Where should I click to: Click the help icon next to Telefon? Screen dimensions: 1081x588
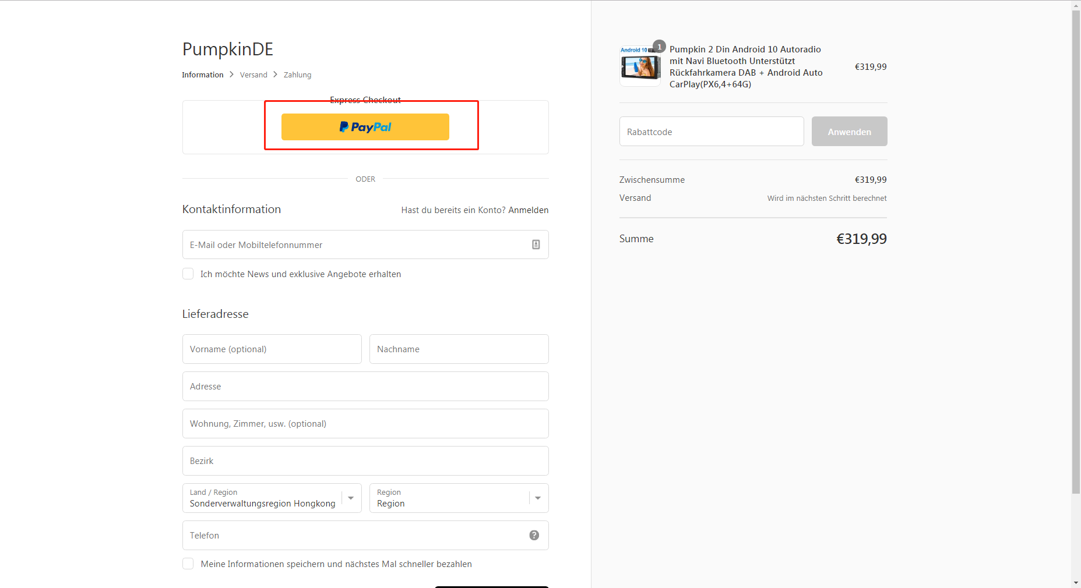533,535
